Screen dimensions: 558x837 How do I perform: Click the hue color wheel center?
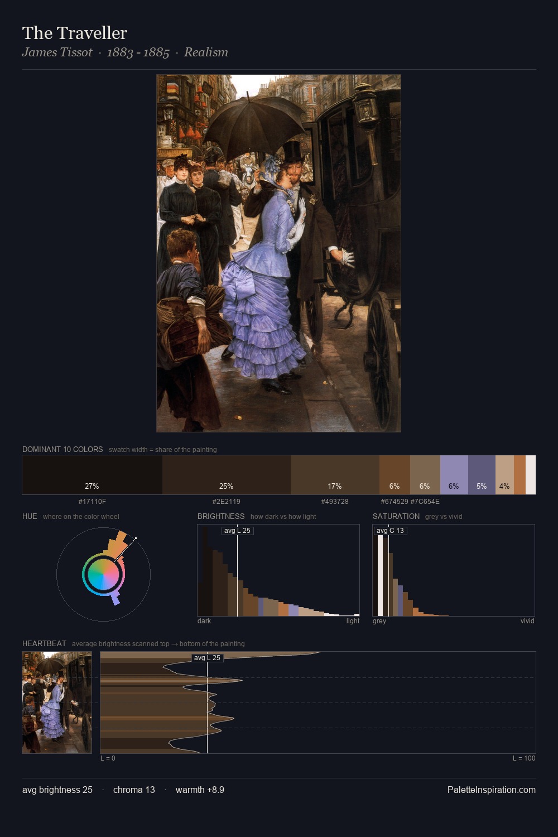tap(103, 574)
